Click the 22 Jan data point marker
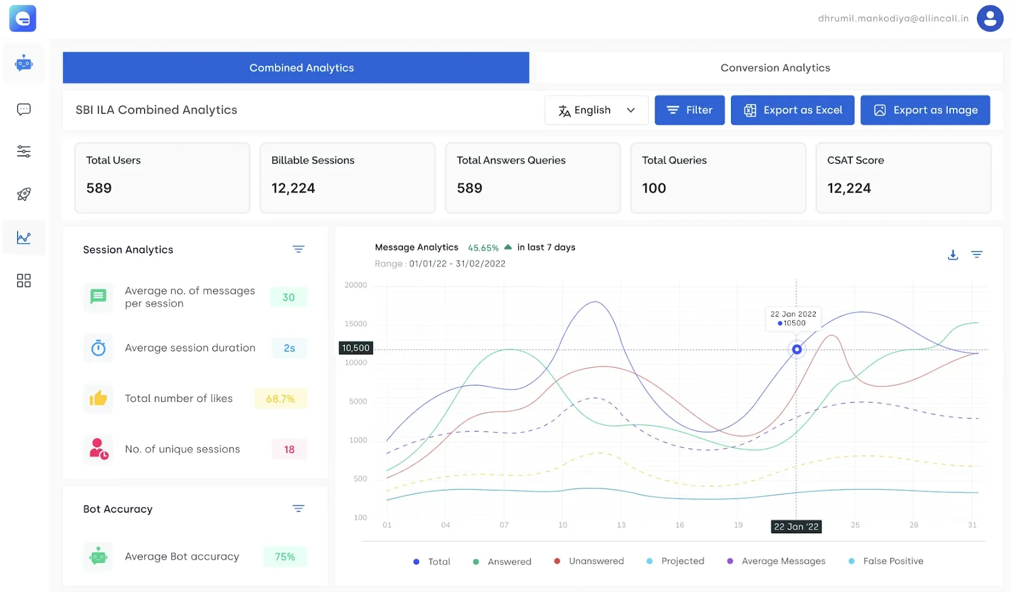 click(797, 349)
